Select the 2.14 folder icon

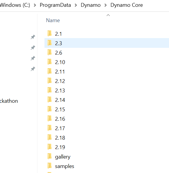click(x=49, y=99)
